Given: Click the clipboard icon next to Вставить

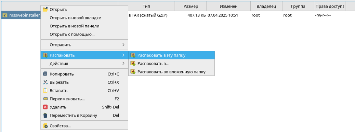Looking at the screenshot, I should pos(45,91).
